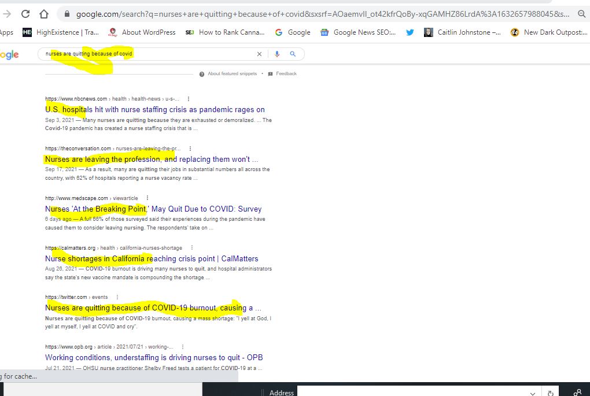Submit search with blue magnifier icon
This screenshot has height=396, width=590.
293,54
